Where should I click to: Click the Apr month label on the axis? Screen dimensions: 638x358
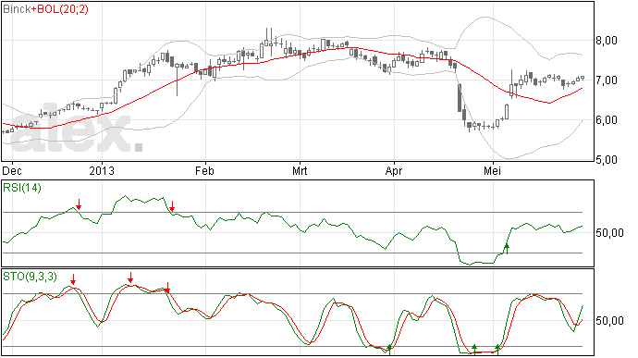click(x=394, y=170)
